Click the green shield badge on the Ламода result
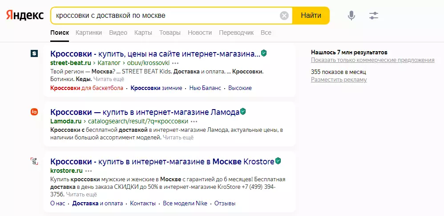Image resolution: width=444 pixels, height=216 pixels. tap(243, 112)
